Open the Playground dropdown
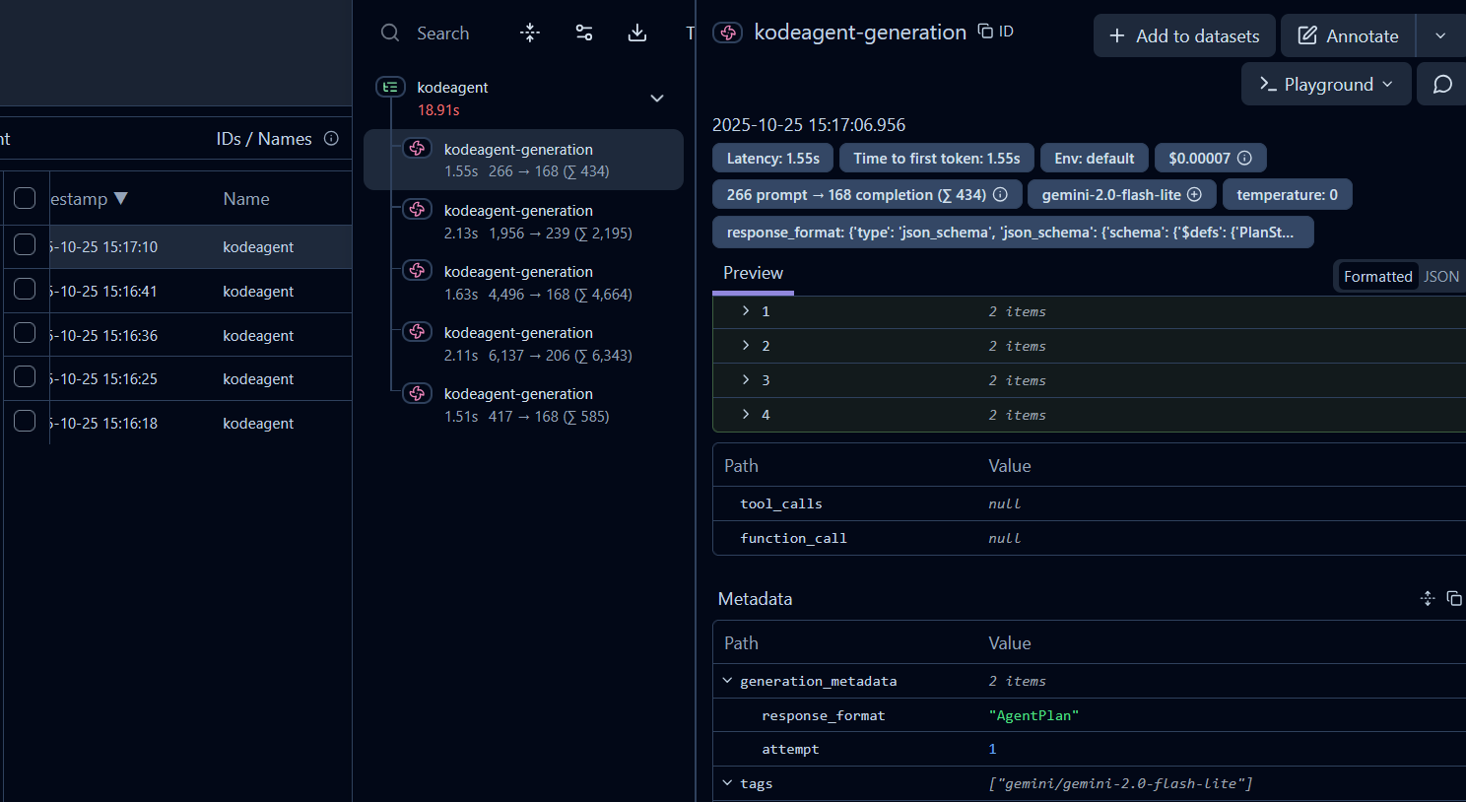 coord(1326,85)
